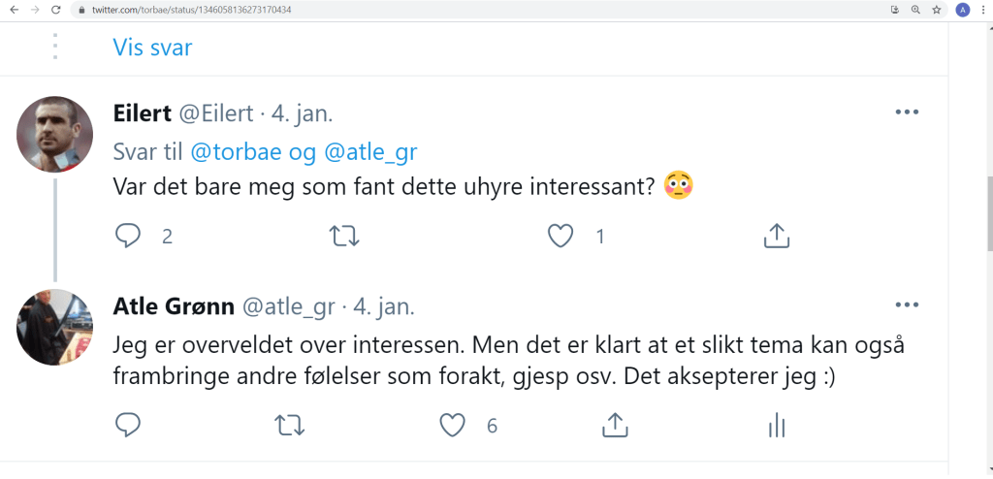Reply to Eilert's tweet
This screenshot has height=479, width=993.
(128, 236)
